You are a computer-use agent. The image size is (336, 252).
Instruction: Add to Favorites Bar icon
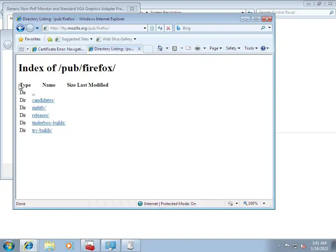pos(50,39)
